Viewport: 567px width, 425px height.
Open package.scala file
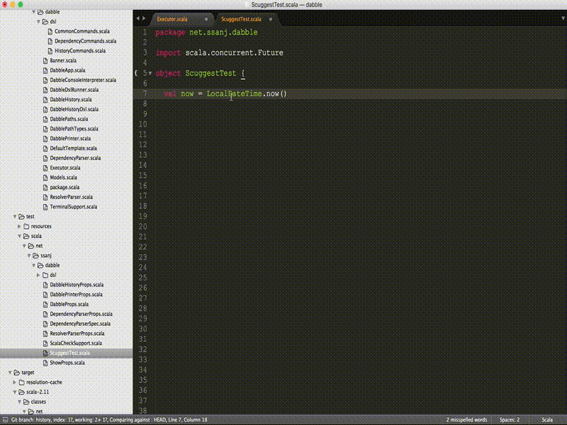tap(64, 188)
